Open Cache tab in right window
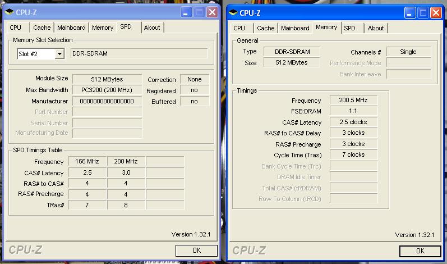447x264 pixels. [x=266, y=28]
